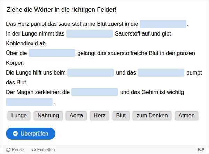Click the blank before 'pumpt das Blut'
This screenshot has width=209, height=154.
pos(161,73)
